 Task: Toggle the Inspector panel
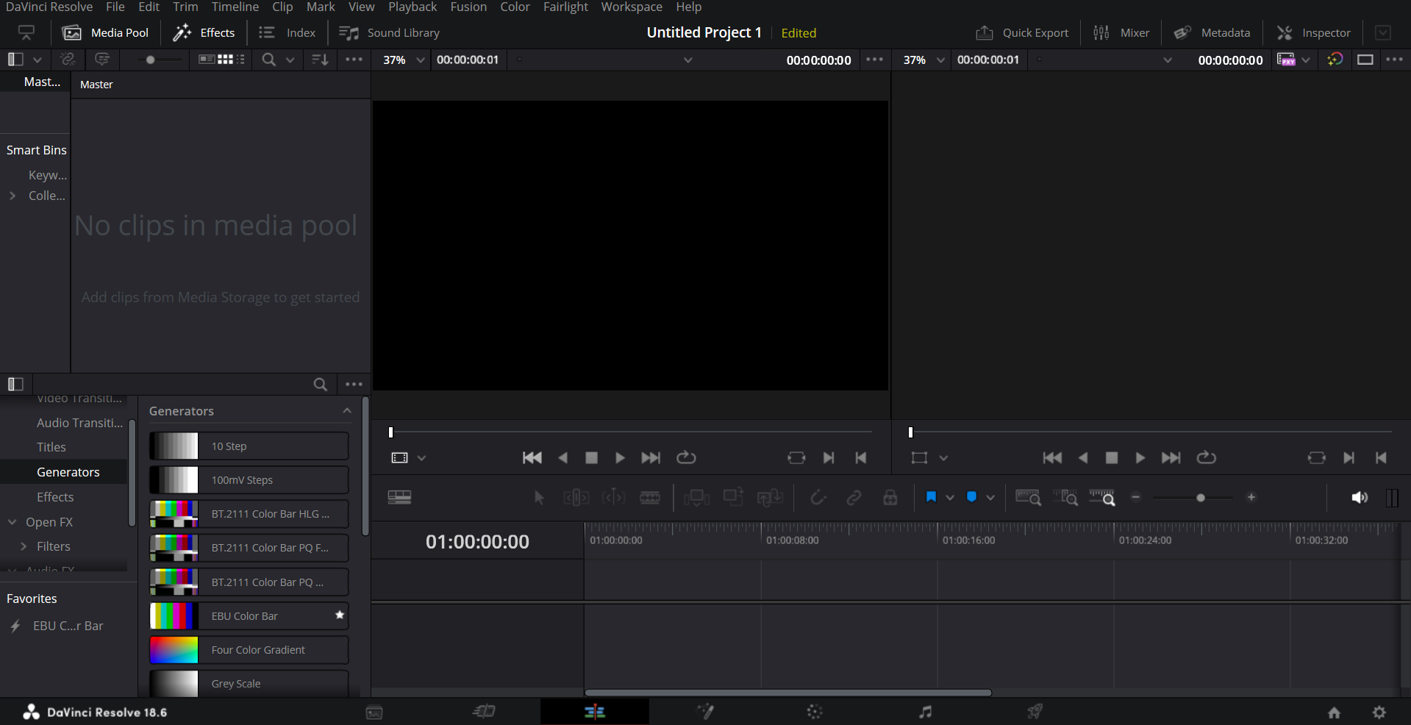point(1314,33)
